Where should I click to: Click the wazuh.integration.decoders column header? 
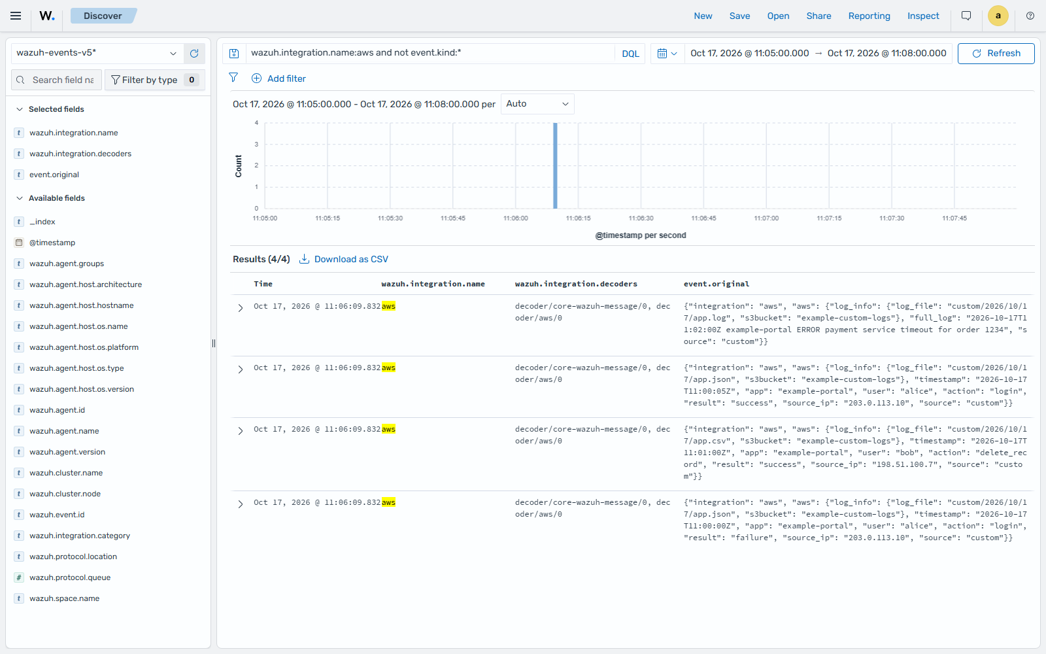point(575,284)
